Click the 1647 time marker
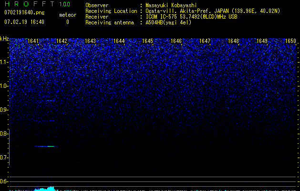 (x=205, y=41)
